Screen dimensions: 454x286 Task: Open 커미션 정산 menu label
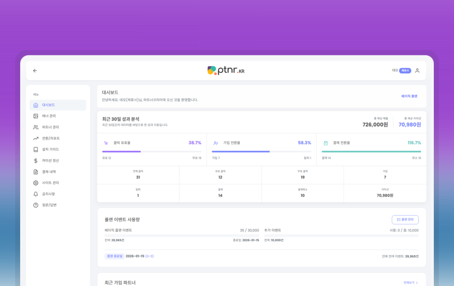[x=50, y=160]
